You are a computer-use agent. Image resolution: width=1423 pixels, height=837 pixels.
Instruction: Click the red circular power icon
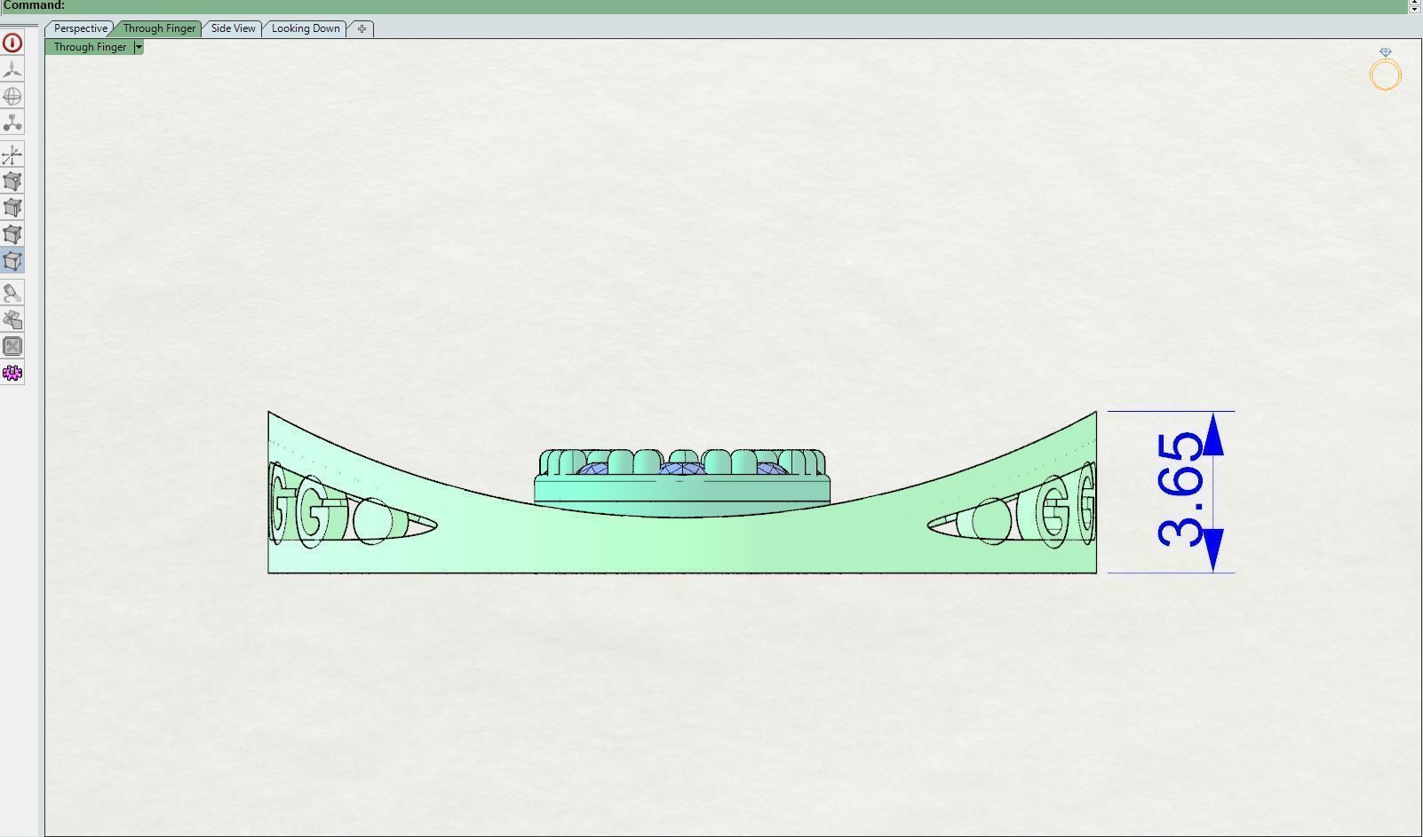tap(12, 43)
